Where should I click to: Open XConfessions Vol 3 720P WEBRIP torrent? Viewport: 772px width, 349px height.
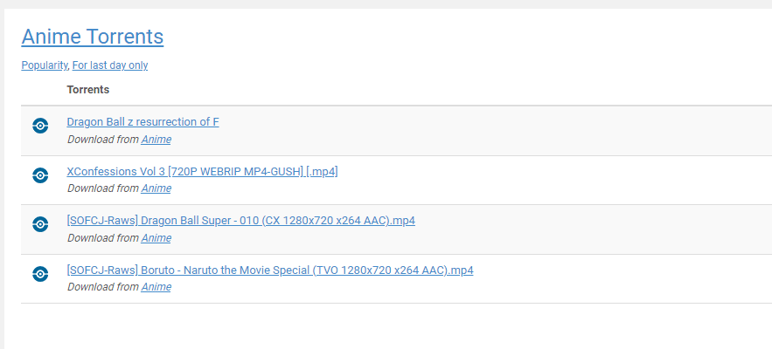pos(202,172)
